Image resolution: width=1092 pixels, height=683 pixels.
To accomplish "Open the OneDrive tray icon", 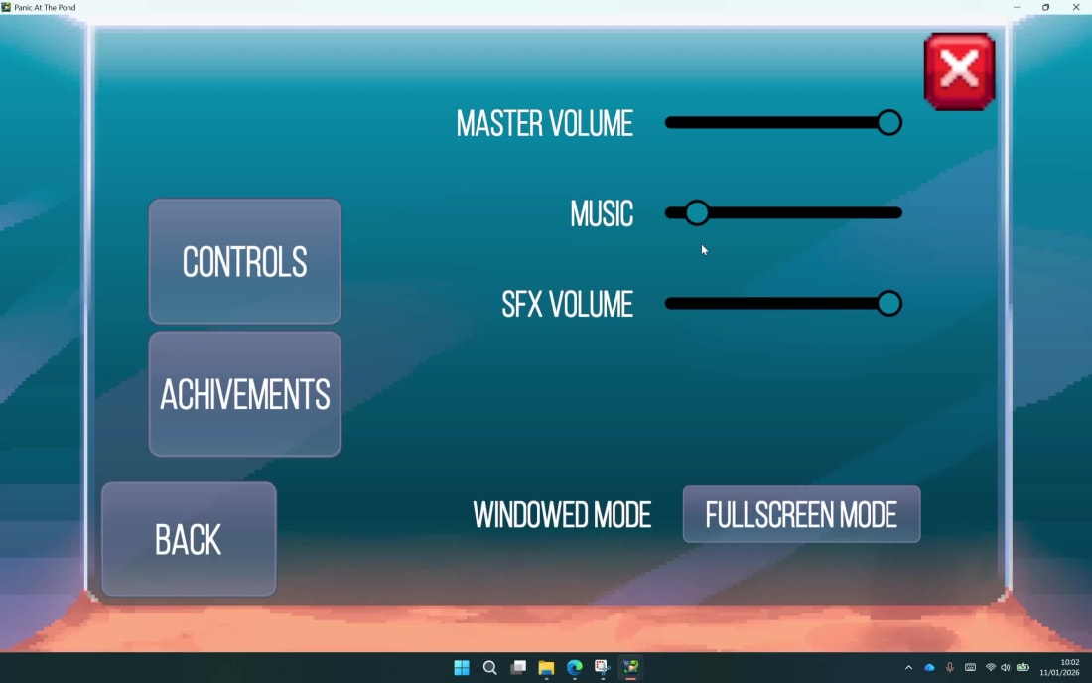I will pos(930,668).
